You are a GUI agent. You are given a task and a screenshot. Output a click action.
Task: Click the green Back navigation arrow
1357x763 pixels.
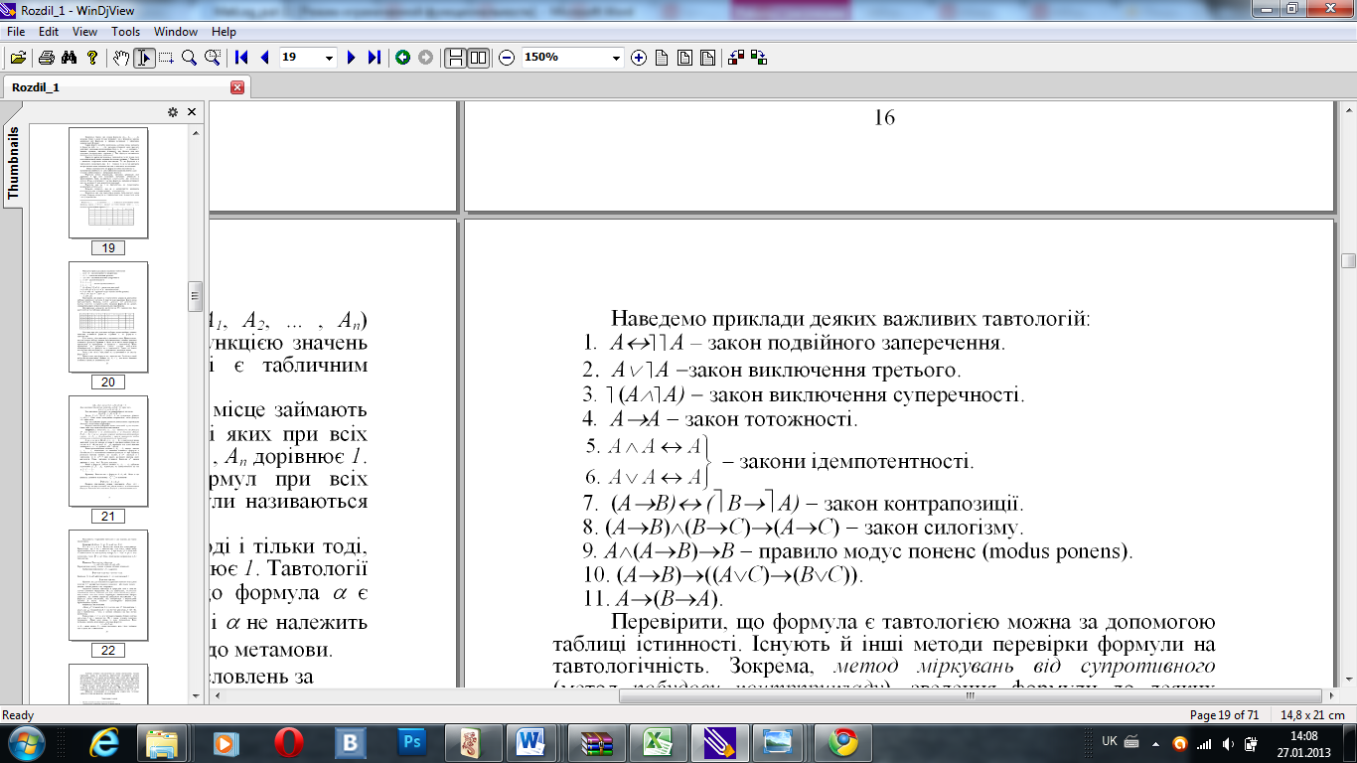point(402,58)
